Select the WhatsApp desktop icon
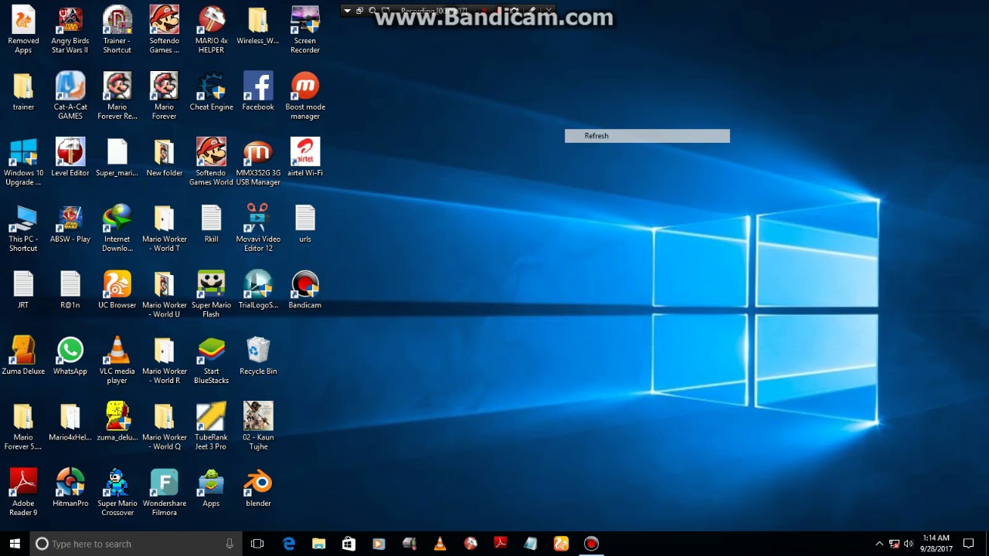 coord(70,357)
